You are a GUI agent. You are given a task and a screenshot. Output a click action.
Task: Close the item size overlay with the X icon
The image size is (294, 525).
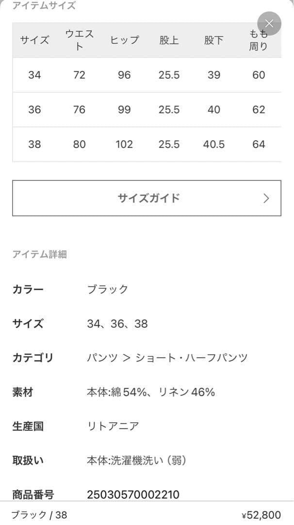(269, 23)
